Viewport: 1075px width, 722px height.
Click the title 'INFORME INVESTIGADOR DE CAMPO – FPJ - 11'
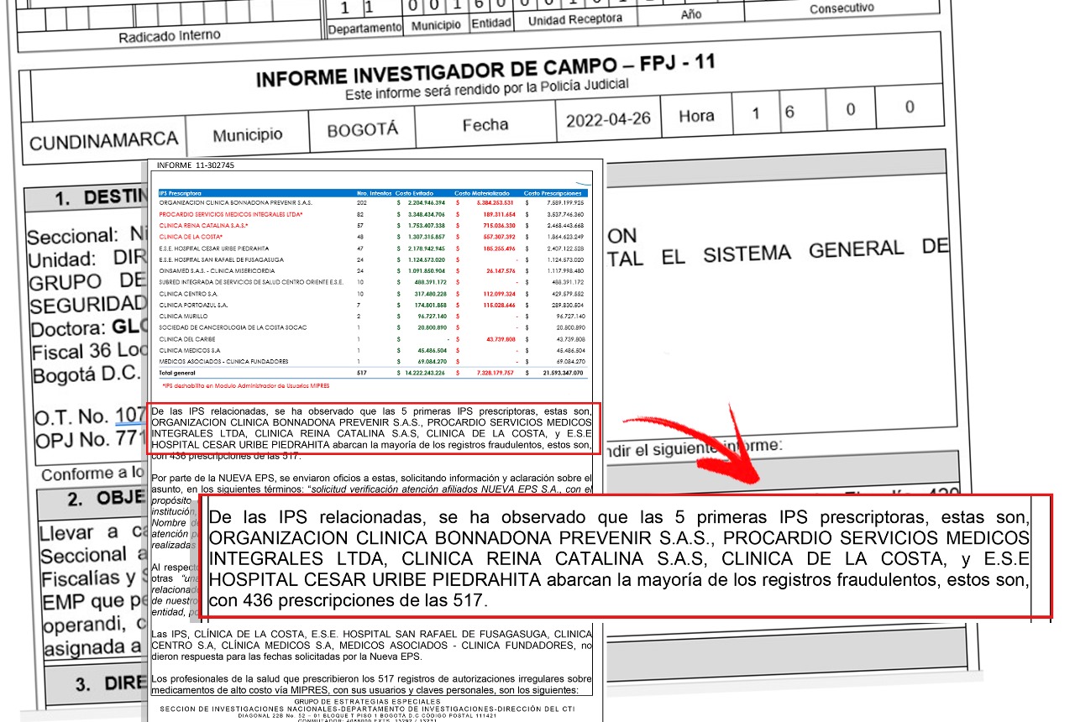pos(485,71)
